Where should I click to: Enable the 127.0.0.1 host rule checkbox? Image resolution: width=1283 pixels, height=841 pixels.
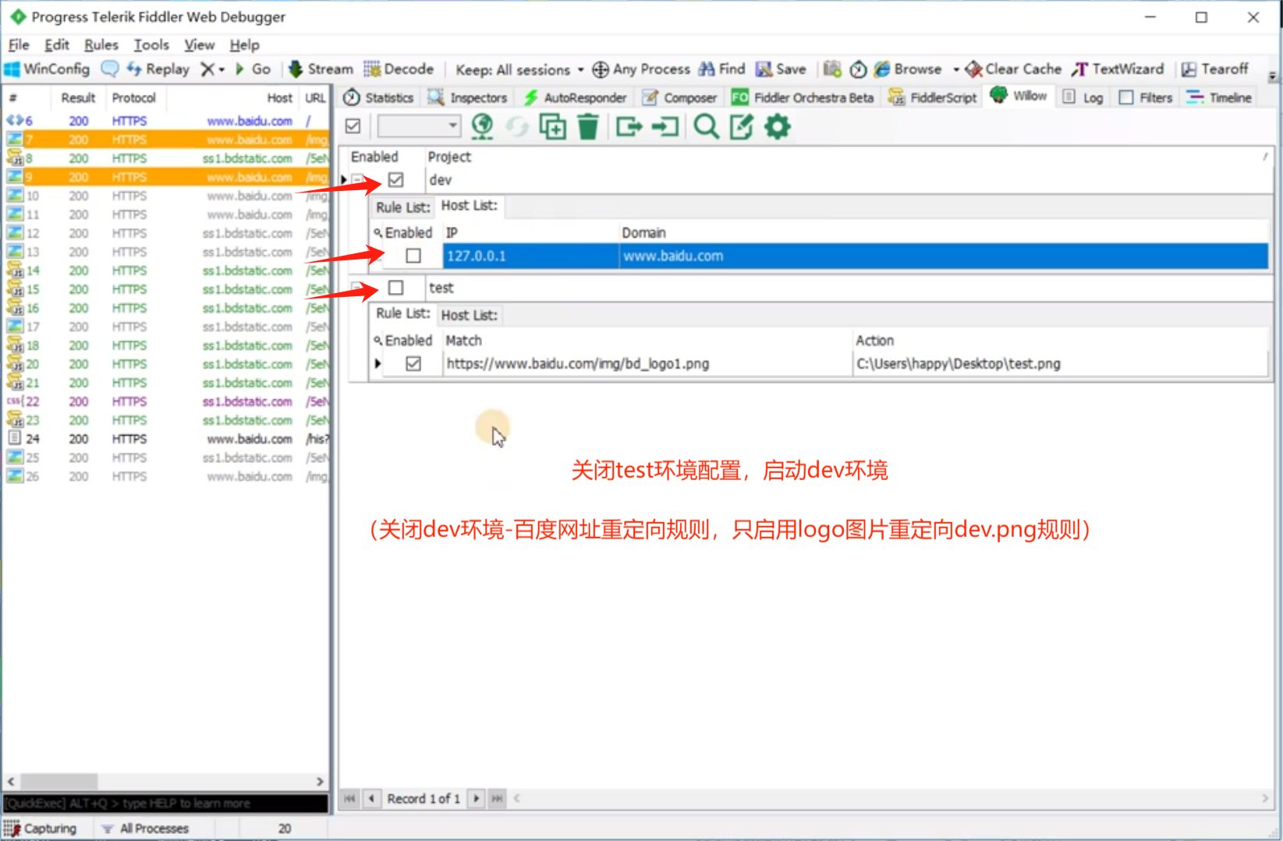tap(413, 256)
